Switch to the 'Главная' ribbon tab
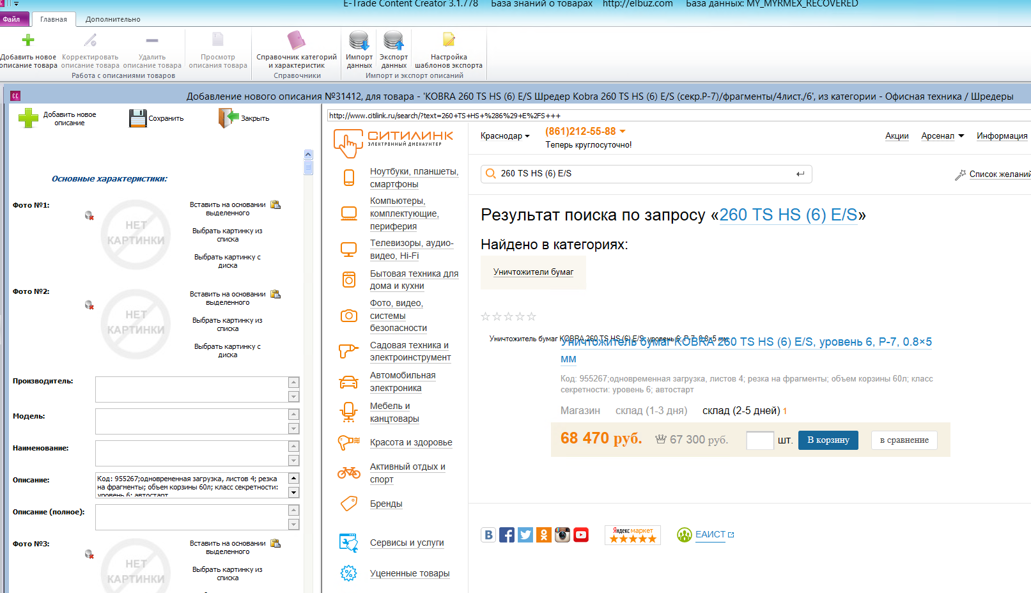 pyautogui.click(x=54, y=19)
